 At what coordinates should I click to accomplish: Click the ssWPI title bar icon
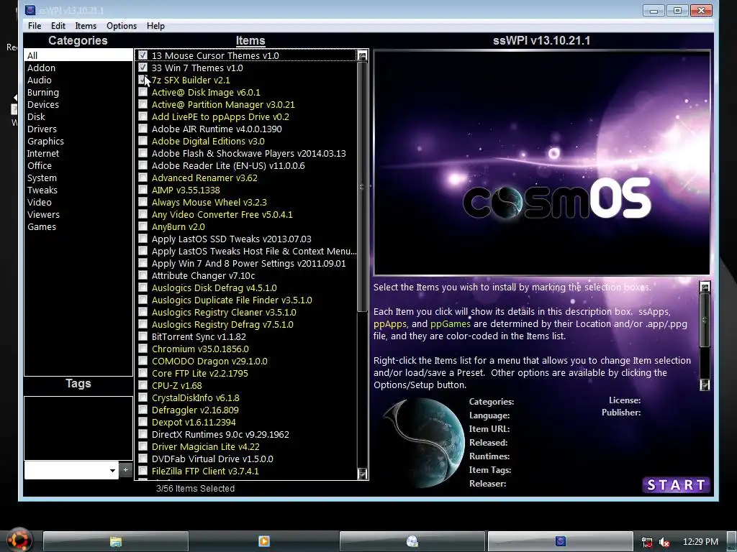pyautogui.click(x=30, y=10)
